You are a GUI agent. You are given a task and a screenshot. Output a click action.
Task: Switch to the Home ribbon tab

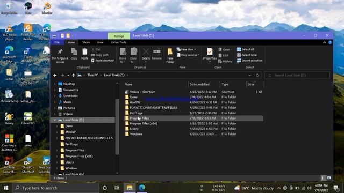(71, 42)
